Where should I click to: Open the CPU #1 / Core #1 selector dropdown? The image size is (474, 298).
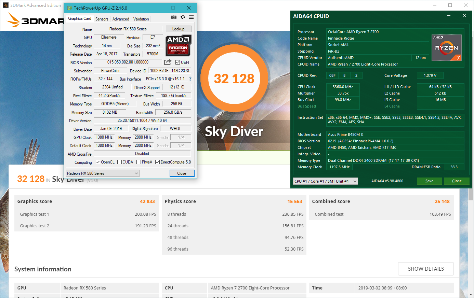pyautogui.click(x=326, y=181)
